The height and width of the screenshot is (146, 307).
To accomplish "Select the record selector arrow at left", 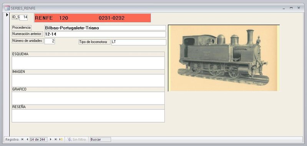I will tap(7, 15).
